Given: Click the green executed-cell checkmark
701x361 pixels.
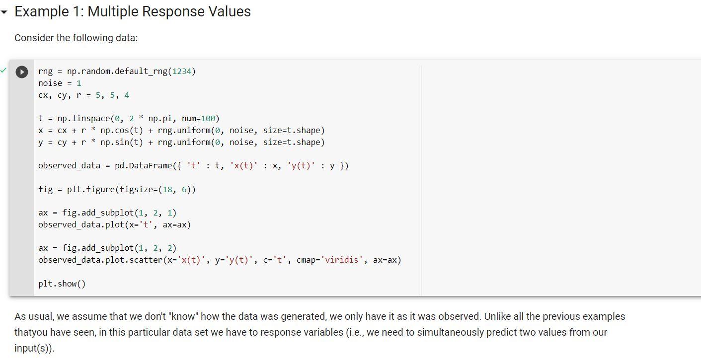Looking at the screenshot, I should click(4, 71).
